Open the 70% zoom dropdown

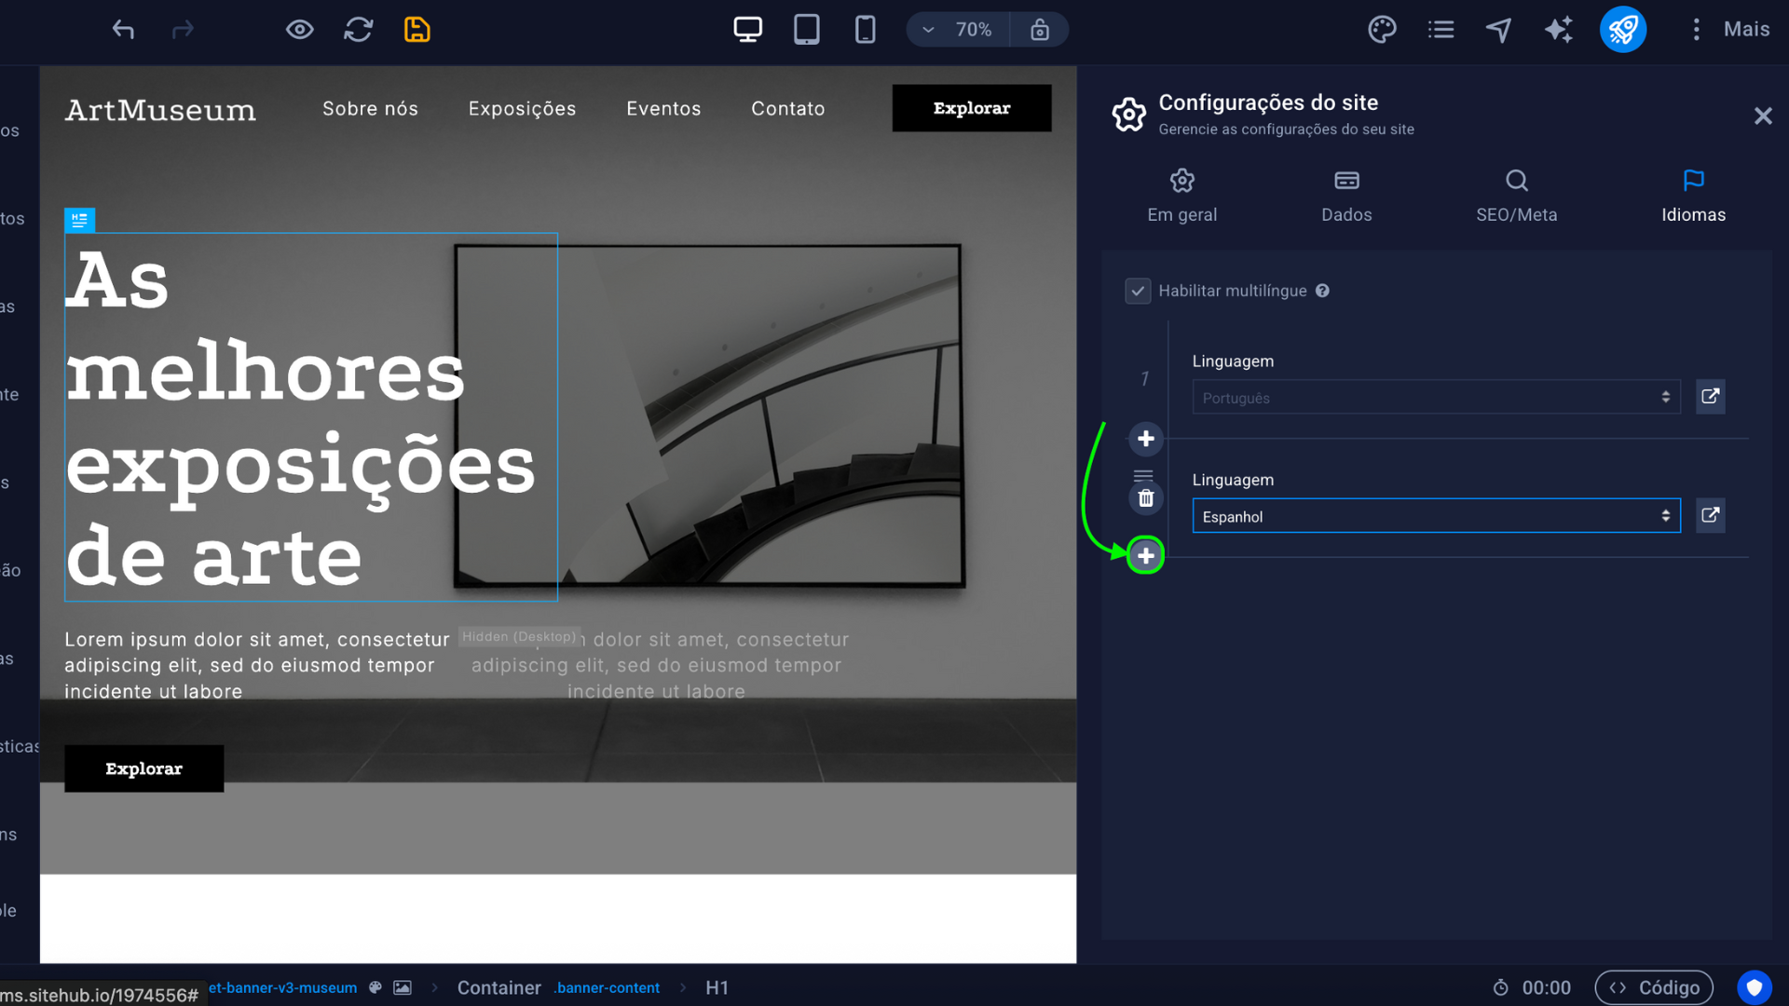click(x=960, y=30)
